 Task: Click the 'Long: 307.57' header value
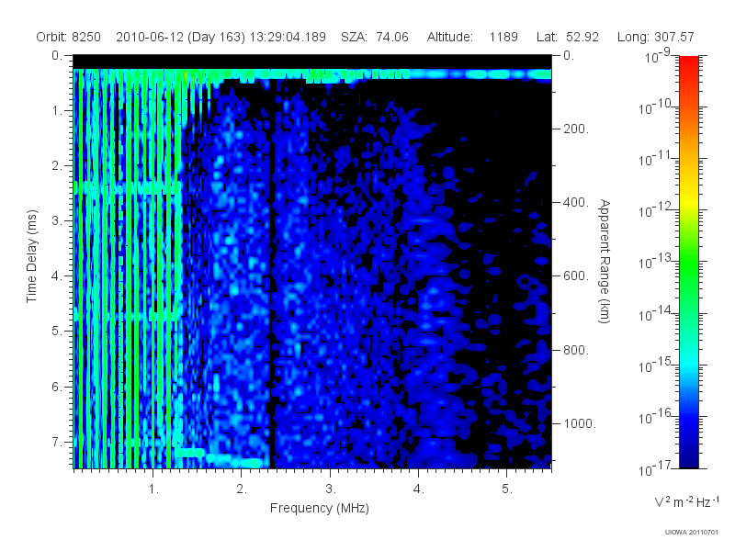[x=655, y=37]
